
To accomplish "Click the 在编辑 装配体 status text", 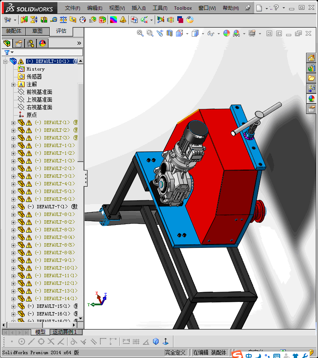I will [209, 353].
